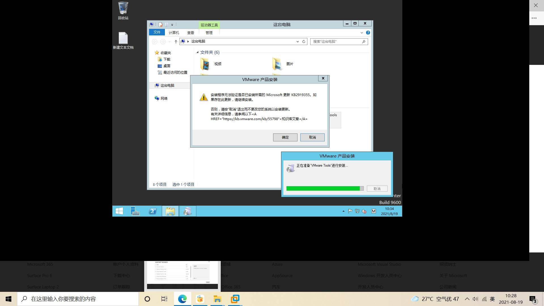544x306 pixels.
Task: Launch Server Manager from guest taskbar
Action: [135, 211]
